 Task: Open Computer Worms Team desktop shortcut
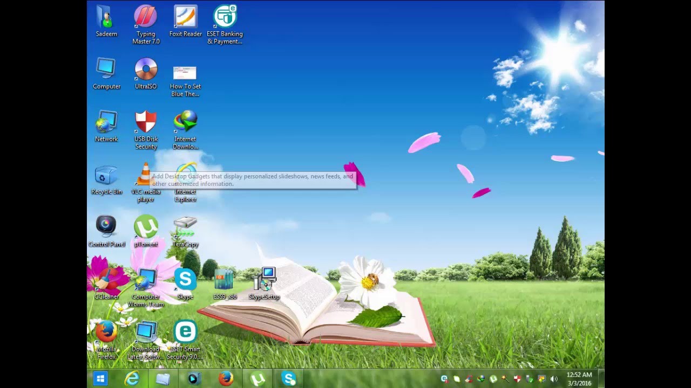pos(146,288)
